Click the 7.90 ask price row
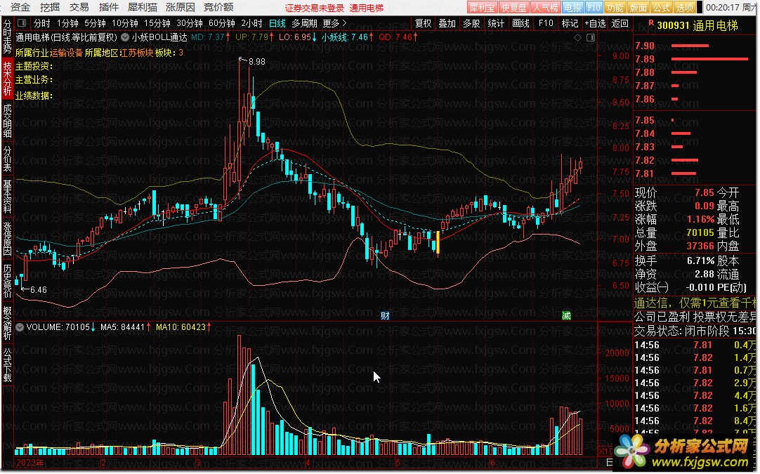Viewport: 760px width, 474px height. coord(695,46)
